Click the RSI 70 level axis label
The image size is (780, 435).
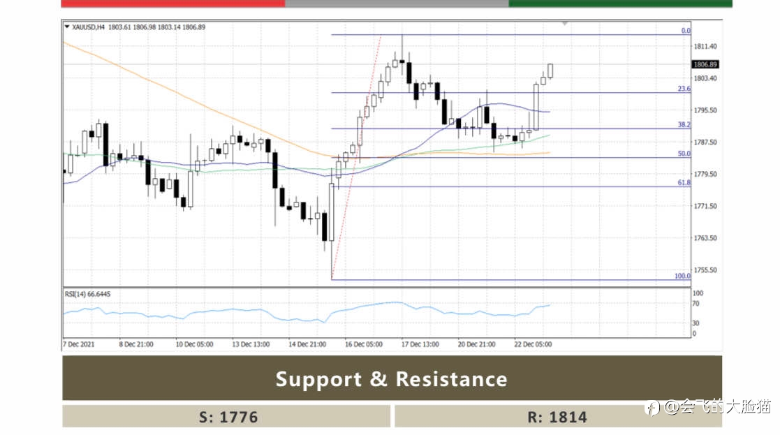[696, 303]
